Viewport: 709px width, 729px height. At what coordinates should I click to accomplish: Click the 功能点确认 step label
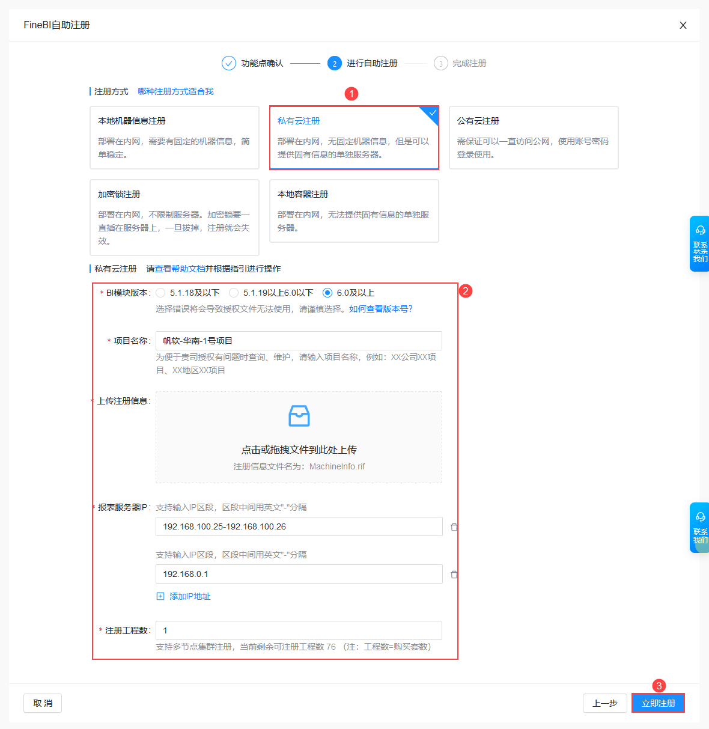pos(262,63)
